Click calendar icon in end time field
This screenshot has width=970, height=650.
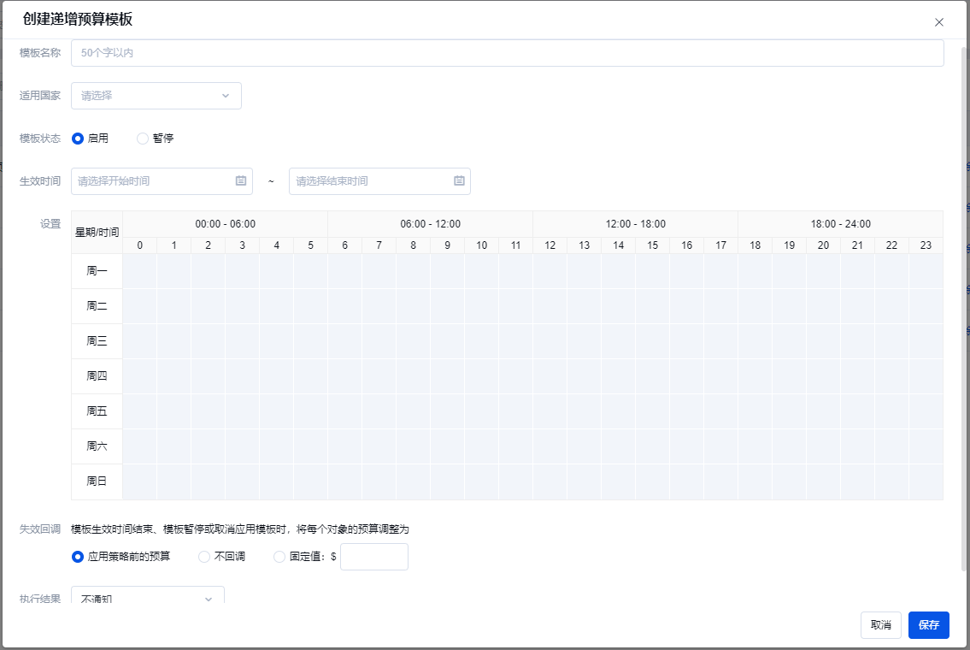point(459,181)
